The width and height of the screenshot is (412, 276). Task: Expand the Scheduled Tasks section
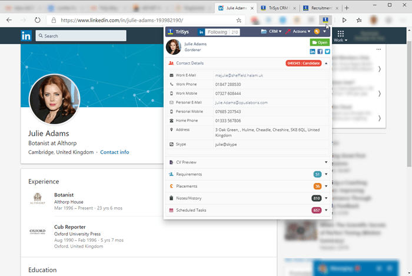click(326, 210)
